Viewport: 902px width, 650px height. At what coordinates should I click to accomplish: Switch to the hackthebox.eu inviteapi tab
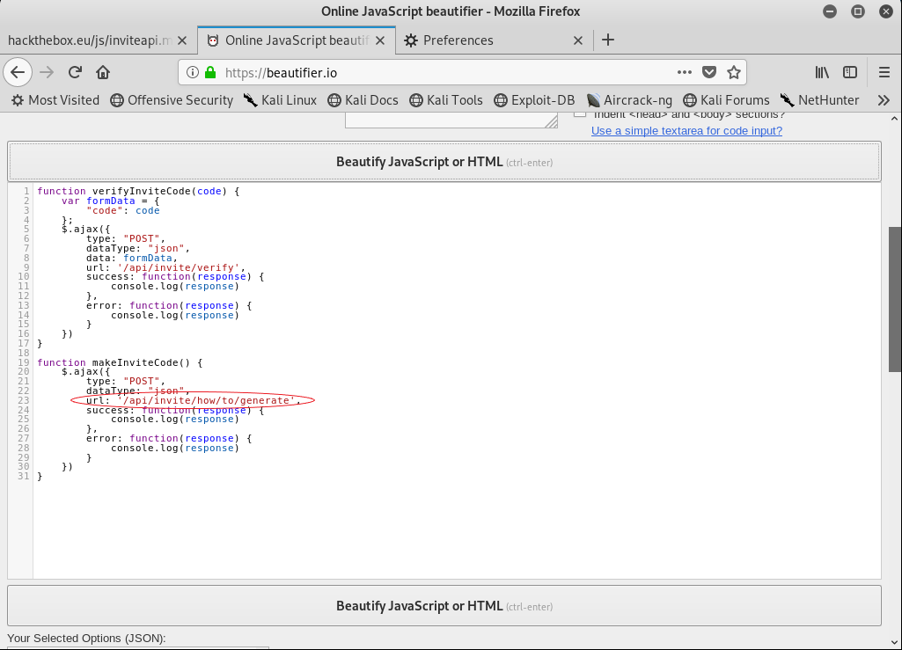point(91,40)
